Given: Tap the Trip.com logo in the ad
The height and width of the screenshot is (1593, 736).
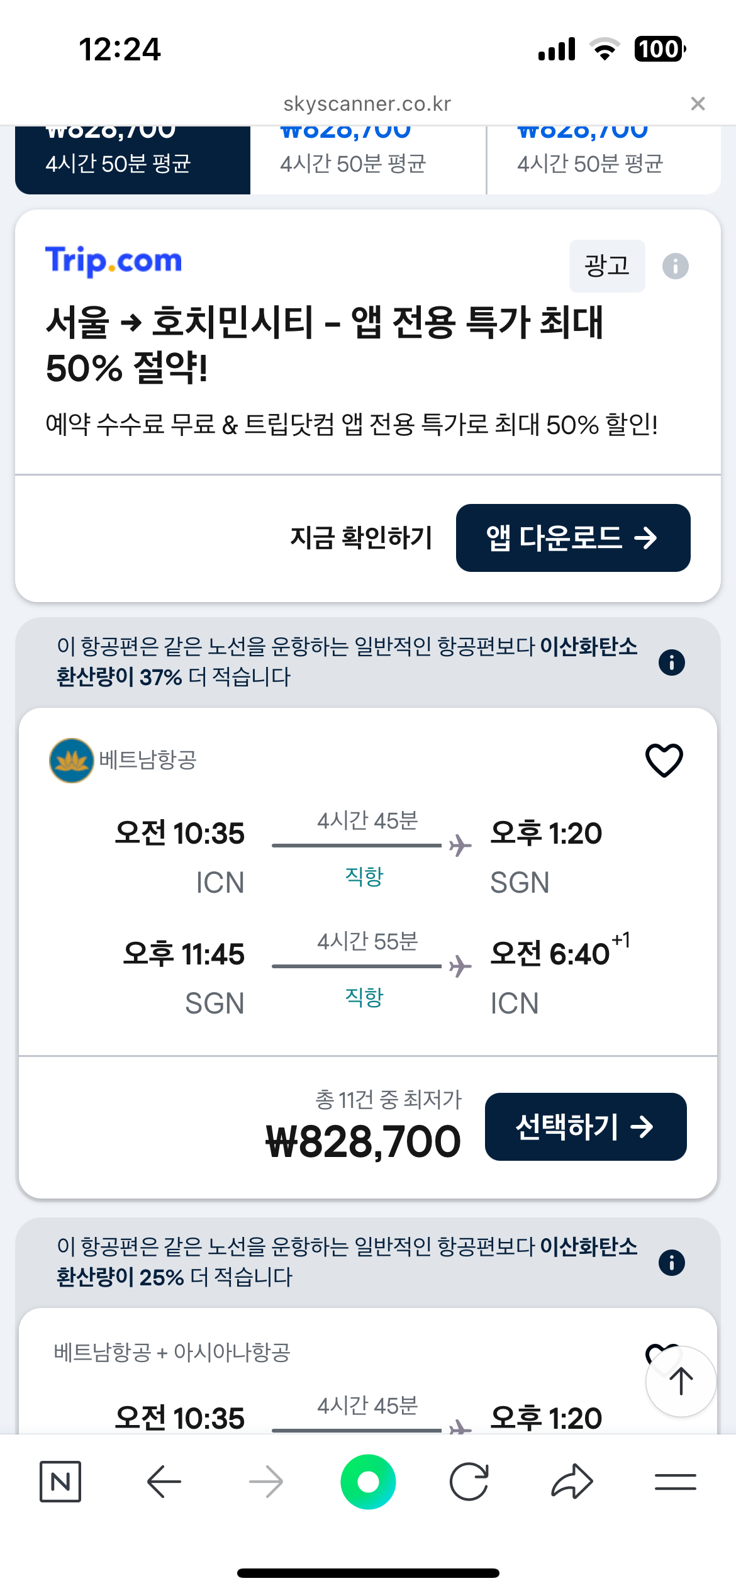Looking at the screenshot, I should click(114, 260).
